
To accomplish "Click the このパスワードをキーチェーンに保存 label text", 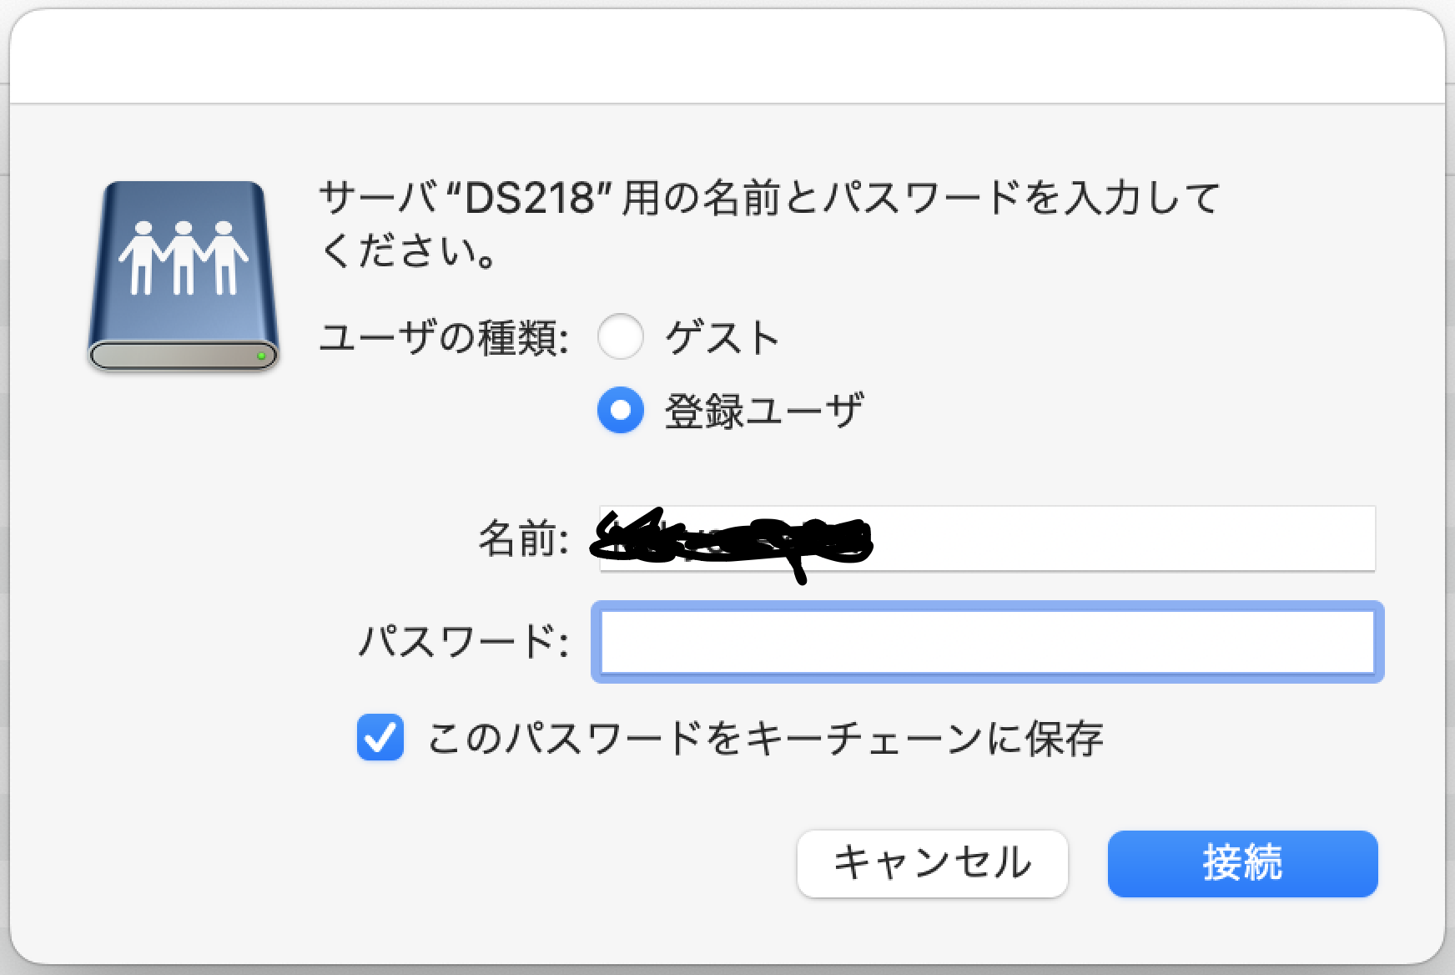I will (765, 739).
